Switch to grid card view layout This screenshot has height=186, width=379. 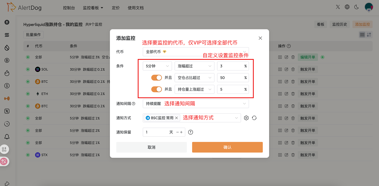(369, 35)
